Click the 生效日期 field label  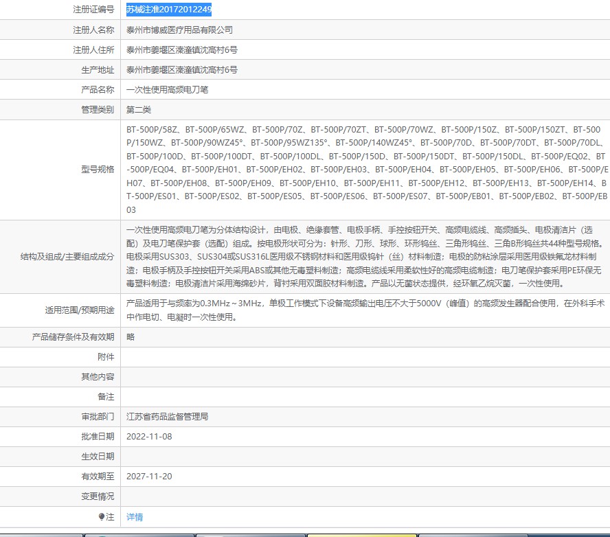pos(98,457)
